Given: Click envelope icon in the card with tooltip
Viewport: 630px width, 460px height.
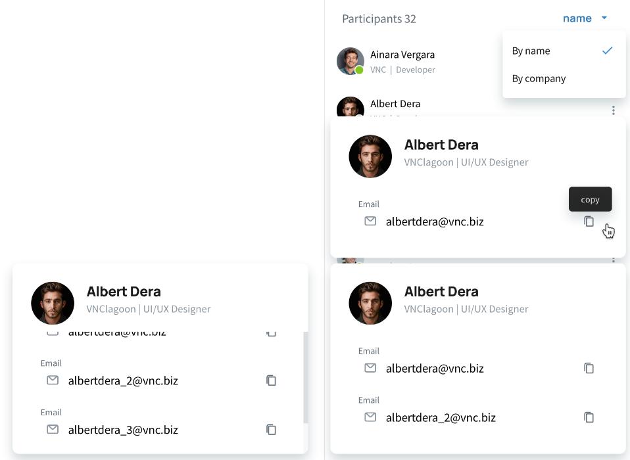Looking at the screenshot, I should point(370,221).
